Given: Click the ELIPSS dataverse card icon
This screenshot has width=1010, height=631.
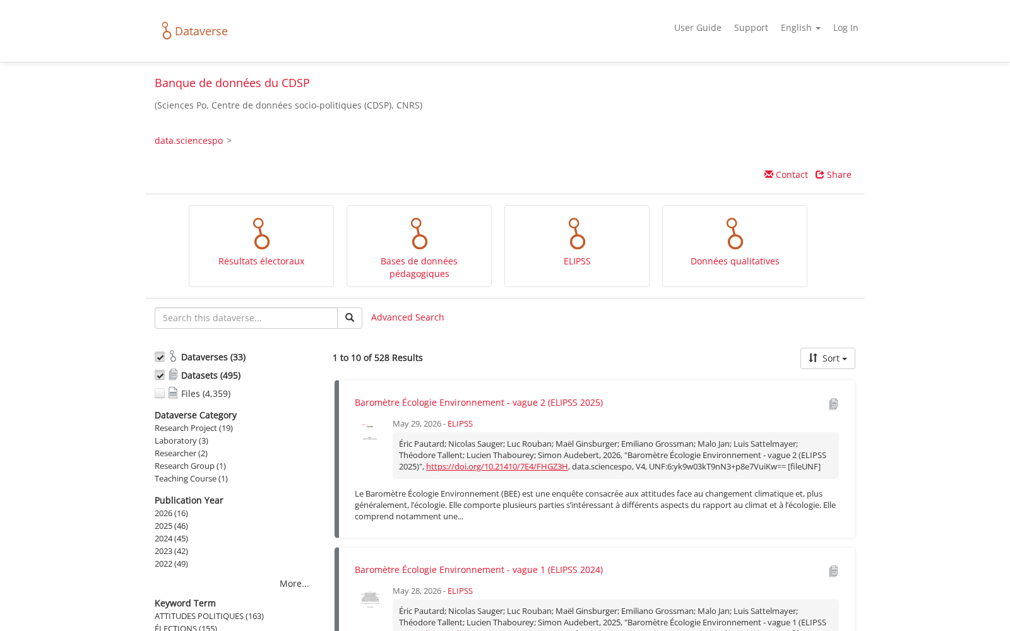Looking at the screenshot, I should [577, 233].
